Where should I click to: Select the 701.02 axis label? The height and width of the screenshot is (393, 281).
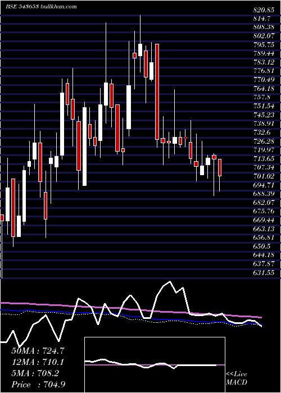coord(263,176)
